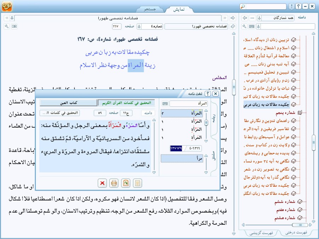Open the tree item تفاسیر فریقین و آیه الرجال

coord(267,129)
